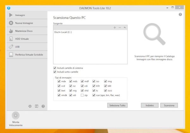190x133 pixels.
Task: Select Dischi Locali (C:) in the source list
Action: [63, 32]
